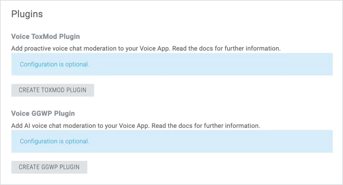Click 'Read the' in the ToxMod description
343x185 pixels.
[x=185, y=48]
